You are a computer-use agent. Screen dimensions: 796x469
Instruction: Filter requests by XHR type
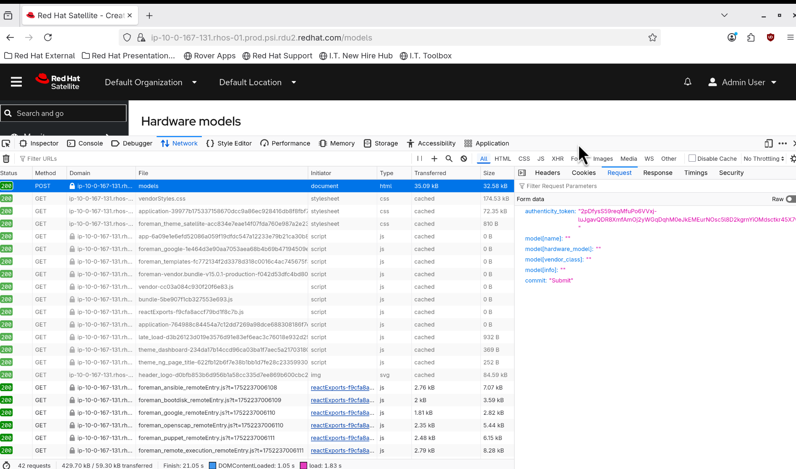click(557, 159)
